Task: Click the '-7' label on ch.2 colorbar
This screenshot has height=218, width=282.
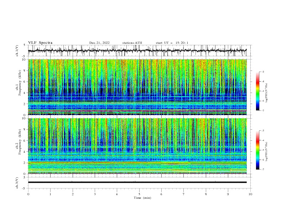Action: (x=262, y=169)
